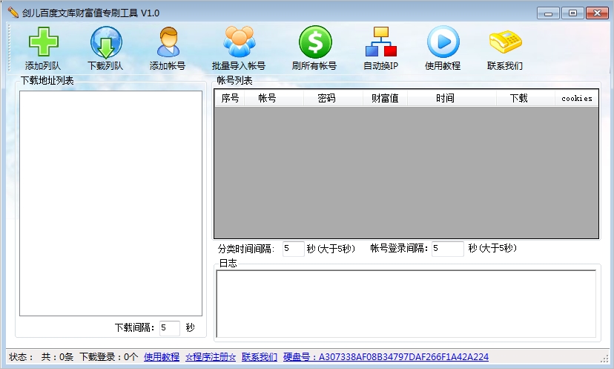Minimize the window
This screenshot has width=614, height=369.
click(548, 13)
